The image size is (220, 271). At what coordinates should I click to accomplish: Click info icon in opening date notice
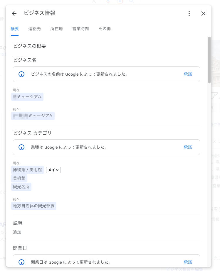(x=21, y=262)
